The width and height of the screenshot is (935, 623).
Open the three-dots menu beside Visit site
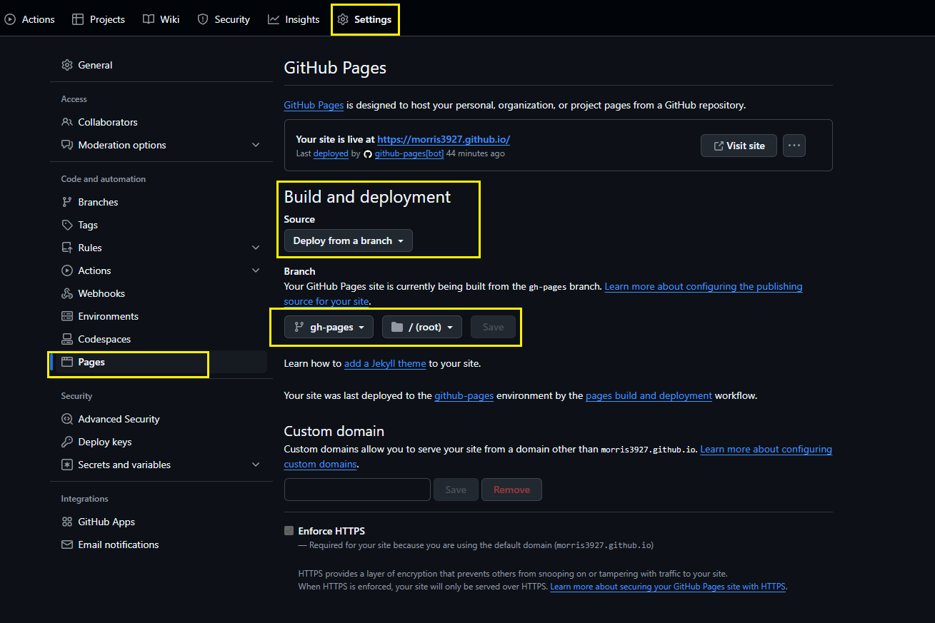click(x=794, y=146)
